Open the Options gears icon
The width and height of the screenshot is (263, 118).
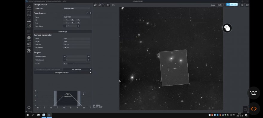pyautogui.click(x=29, y=44)
